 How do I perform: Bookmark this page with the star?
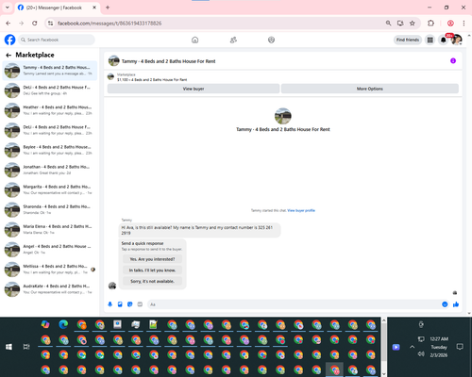(x=413, y=24)
